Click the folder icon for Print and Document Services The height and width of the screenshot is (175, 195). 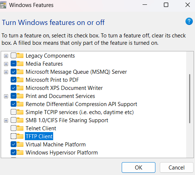click(x=20, y=96)
